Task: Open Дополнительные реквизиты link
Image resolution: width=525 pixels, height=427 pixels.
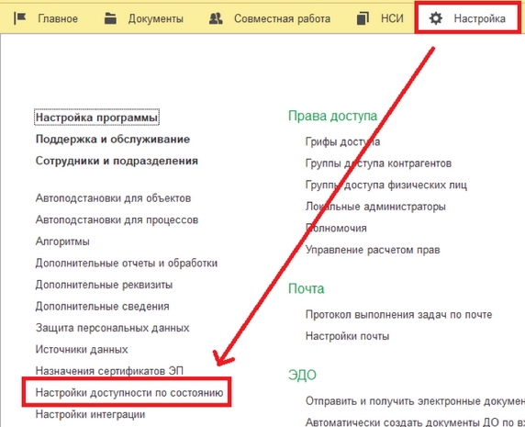Action: (x=104, y=285)
